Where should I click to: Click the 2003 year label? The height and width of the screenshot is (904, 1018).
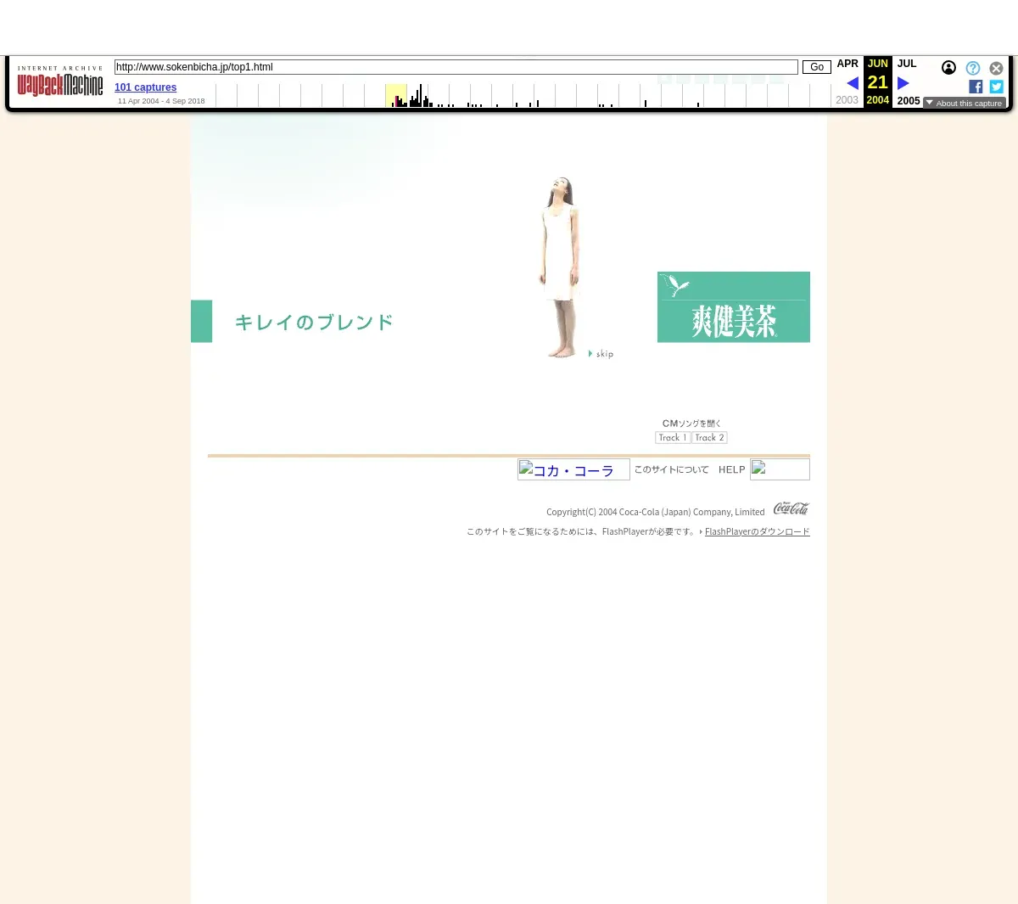click(847, 100)
